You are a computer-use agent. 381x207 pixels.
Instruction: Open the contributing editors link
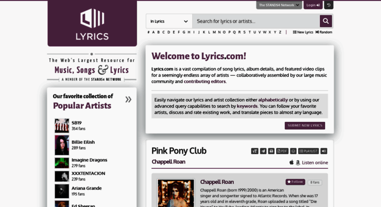point(204,81)
